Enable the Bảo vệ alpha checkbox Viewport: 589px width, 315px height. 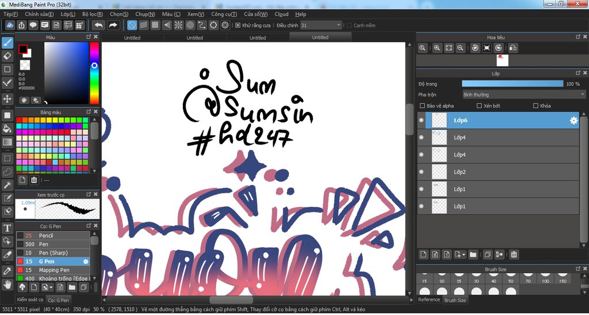pyautogui.click(x=422, y=106)
